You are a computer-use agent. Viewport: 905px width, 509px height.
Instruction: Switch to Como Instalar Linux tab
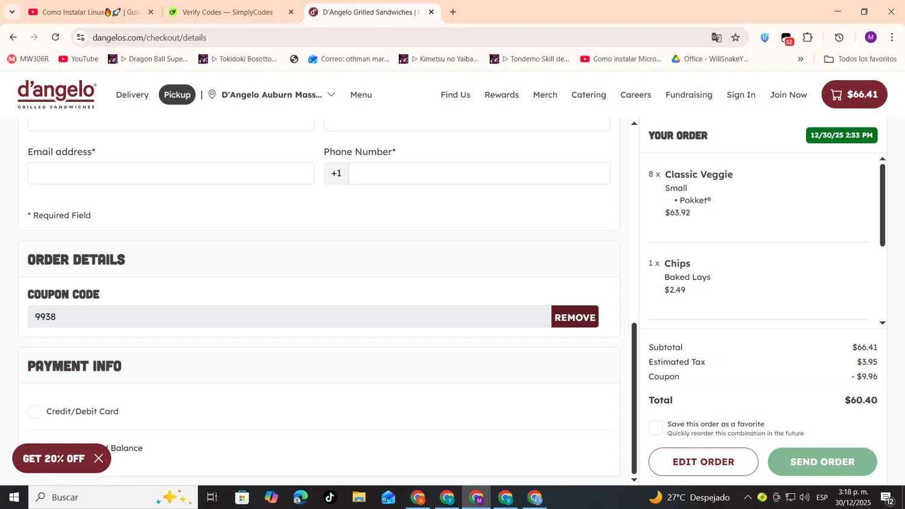point(91,12)
